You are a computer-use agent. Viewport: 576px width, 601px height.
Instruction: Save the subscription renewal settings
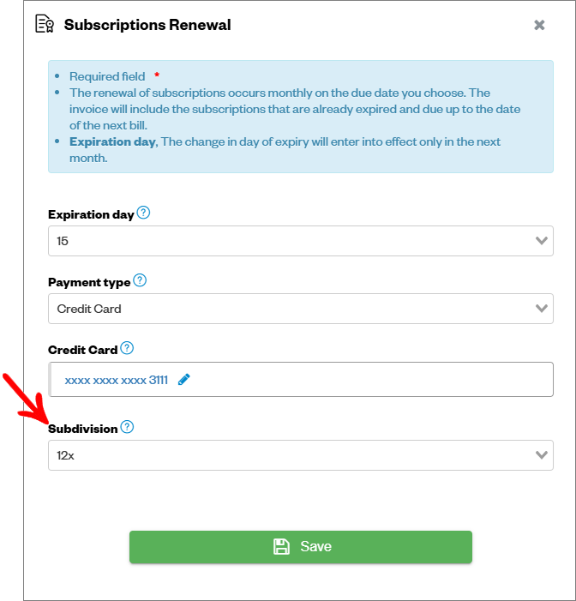(301, 547)
